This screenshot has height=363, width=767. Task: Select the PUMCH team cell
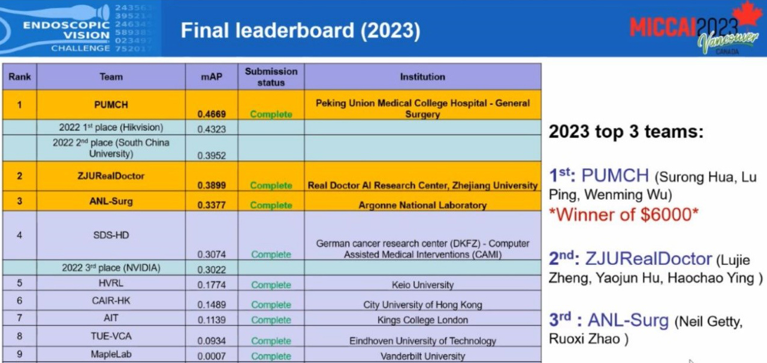pyautogui.click(x=111, y=105)
